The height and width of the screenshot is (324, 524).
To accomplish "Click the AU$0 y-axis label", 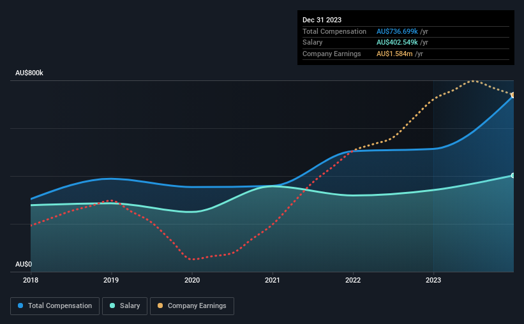I will tap(24, 264).
